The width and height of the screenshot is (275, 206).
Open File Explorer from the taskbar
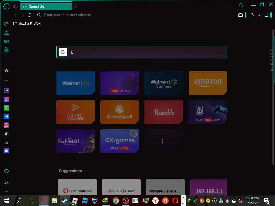click(54, 200)
